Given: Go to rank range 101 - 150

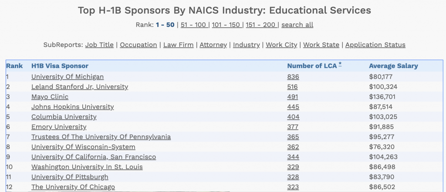Looking at the screenshot, I should pyautogui.click(x=226, y=25).
